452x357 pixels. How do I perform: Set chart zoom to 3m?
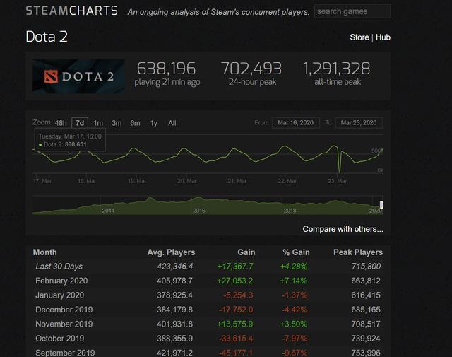pyautogui.click(x=117, y=123)
